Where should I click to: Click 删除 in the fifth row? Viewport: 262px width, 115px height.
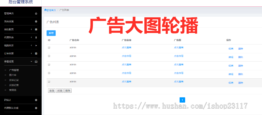click(x=241, y=83)
